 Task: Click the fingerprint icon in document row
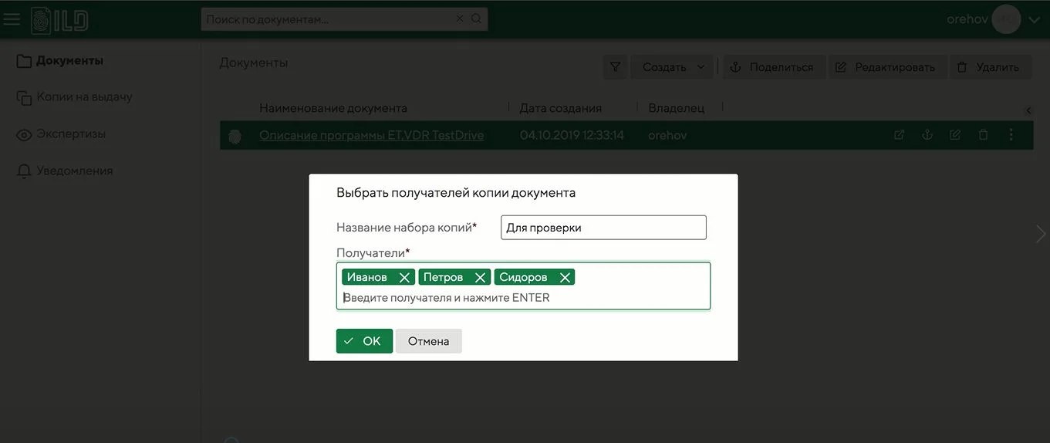tap(235, 136)
